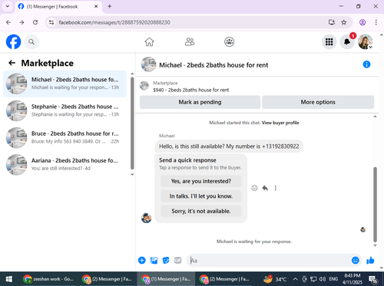
Task: Go back from Marketplace chats list
Action: 12,63
